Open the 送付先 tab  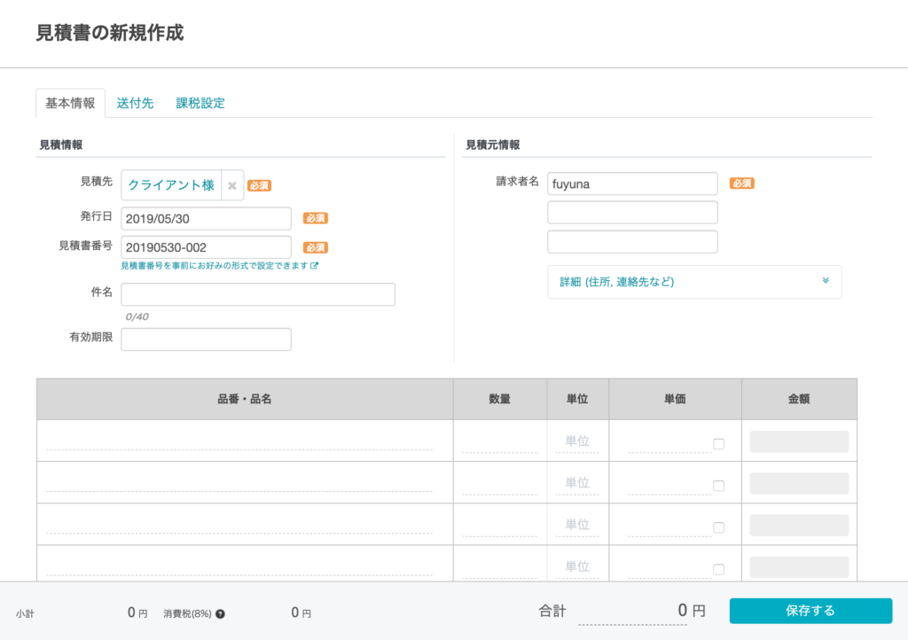coord(135,103)
